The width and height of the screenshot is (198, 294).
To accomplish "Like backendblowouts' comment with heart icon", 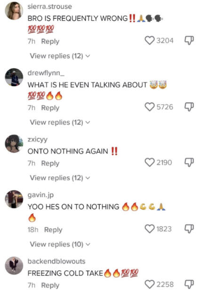I will point(150,285).
